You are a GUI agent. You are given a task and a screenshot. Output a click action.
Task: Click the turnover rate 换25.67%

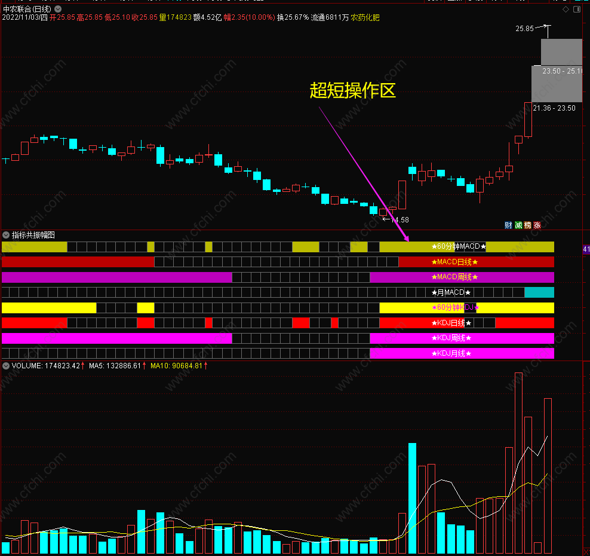293,17
